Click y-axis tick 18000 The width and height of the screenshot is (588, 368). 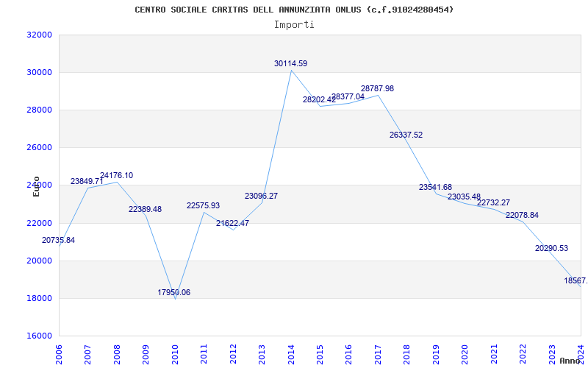coord(39,299)
